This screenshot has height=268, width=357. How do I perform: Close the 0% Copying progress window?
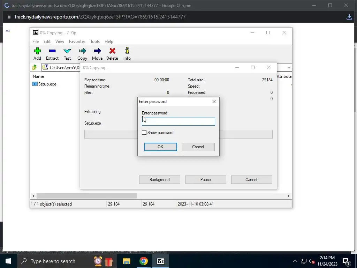click(x=269, y=67)
